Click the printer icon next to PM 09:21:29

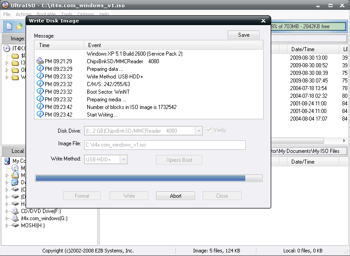pos(40,61)
